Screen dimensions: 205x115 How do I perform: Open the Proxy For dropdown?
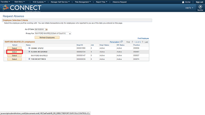pos(53,34)
